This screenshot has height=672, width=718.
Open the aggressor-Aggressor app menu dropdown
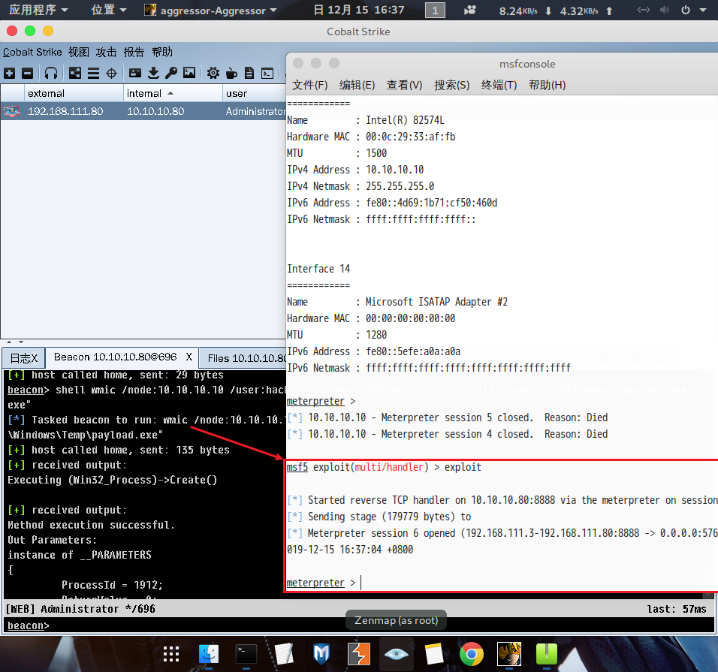pos(210,10)
